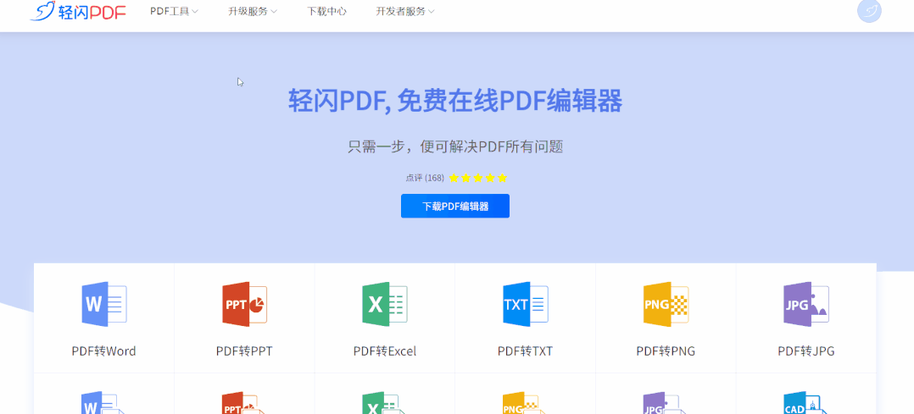Image resolution: width=914 pixels, height=414 pixels.
Task: Click the 点评 (168) review count
Action: click(x=425, y=178)
